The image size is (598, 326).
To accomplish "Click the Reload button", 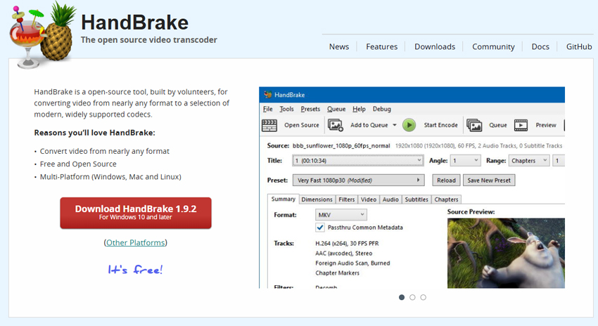I will pyautogui.click(x=446, y=180).
